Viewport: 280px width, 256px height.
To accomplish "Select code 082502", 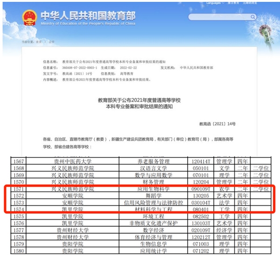I will coord(201,216).
